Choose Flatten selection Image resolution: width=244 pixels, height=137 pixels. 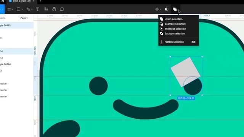(x=178, y=42)
